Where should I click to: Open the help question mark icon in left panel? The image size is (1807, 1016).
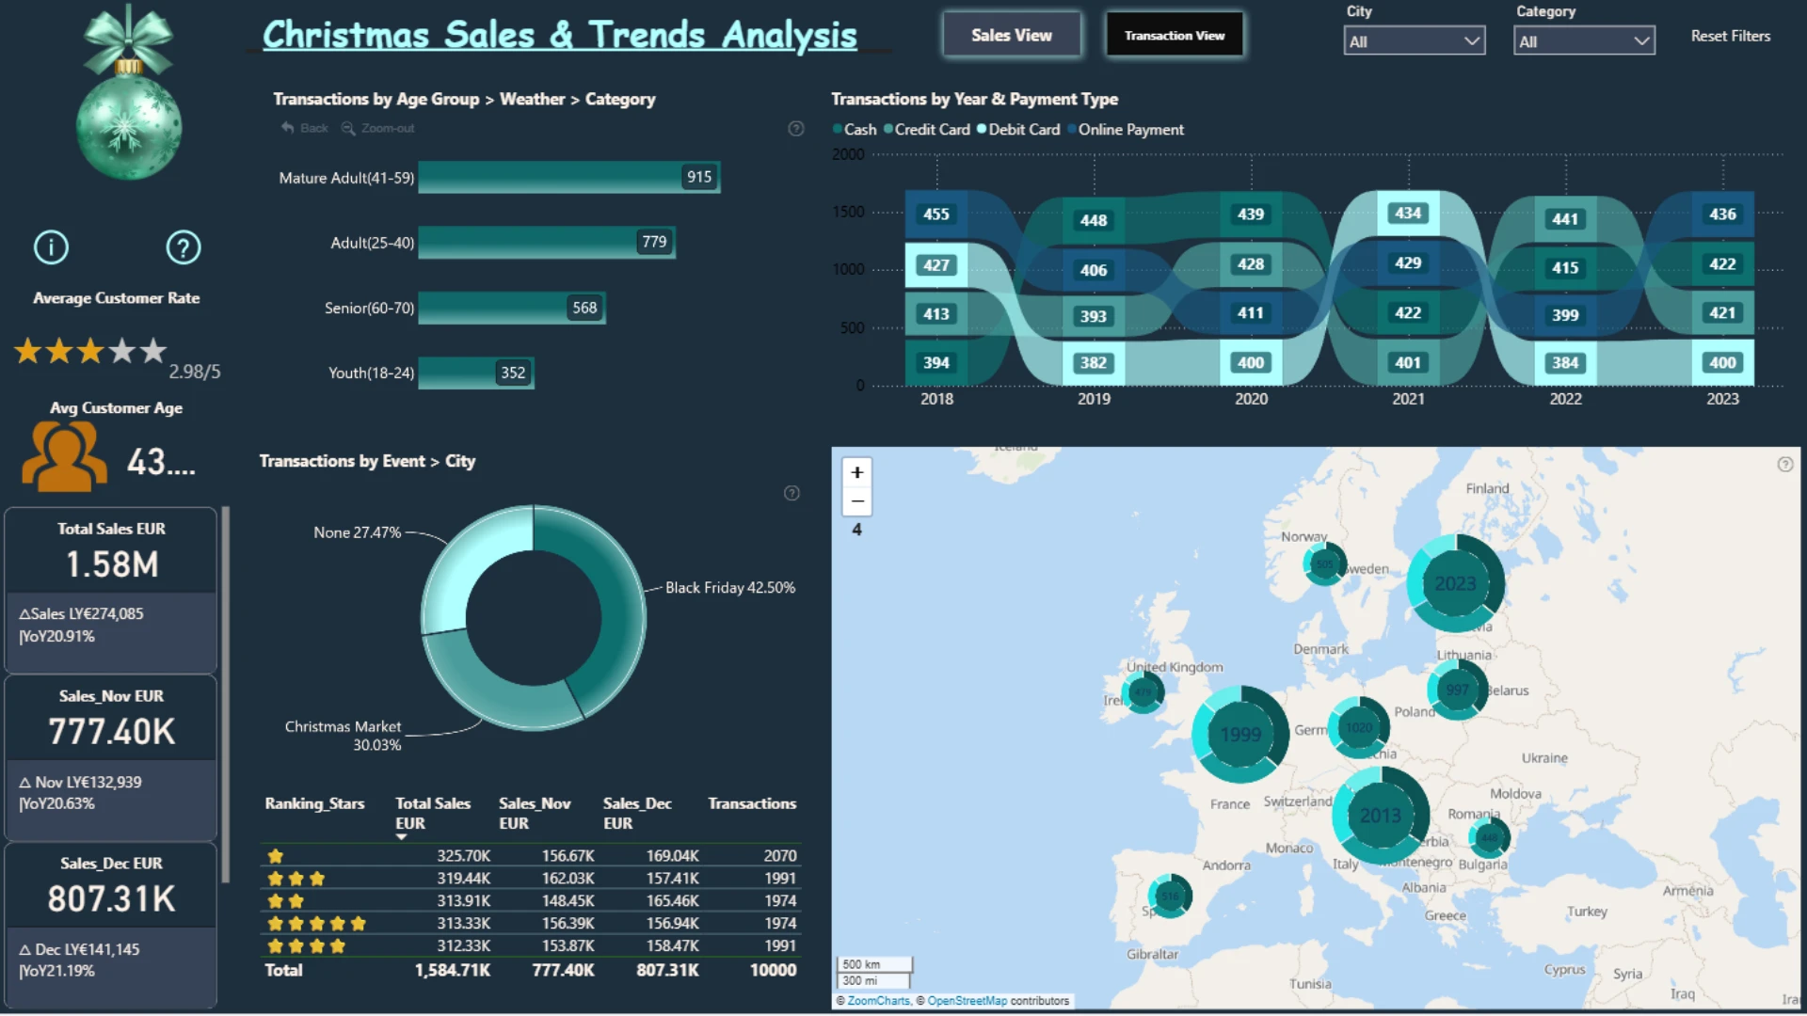coord(184,247)
